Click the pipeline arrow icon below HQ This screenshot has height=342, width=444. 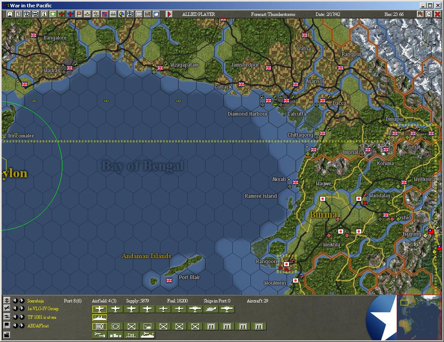point(100,335)
